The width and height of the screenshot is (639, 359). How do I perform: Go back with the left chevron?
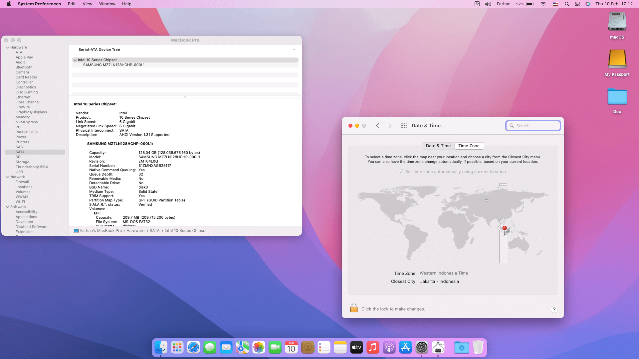377,126
